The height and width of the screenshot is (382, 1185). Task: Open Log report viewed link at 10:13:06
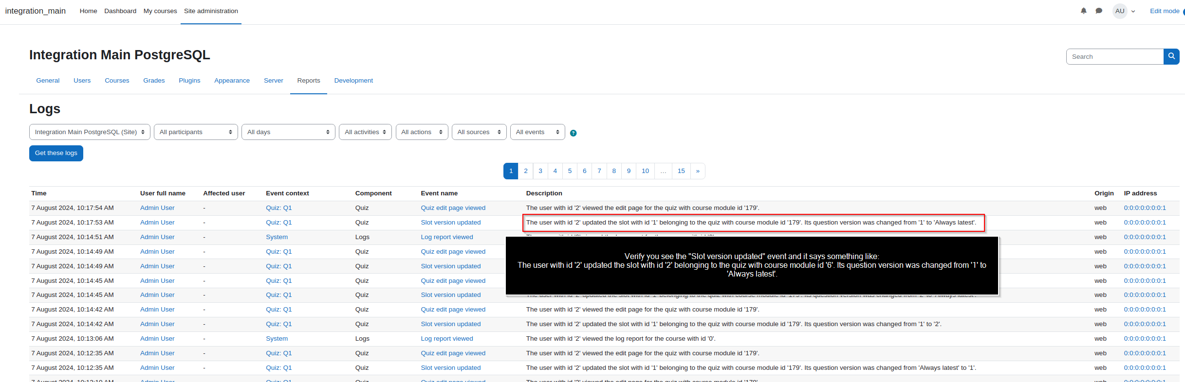click(447, 339)
